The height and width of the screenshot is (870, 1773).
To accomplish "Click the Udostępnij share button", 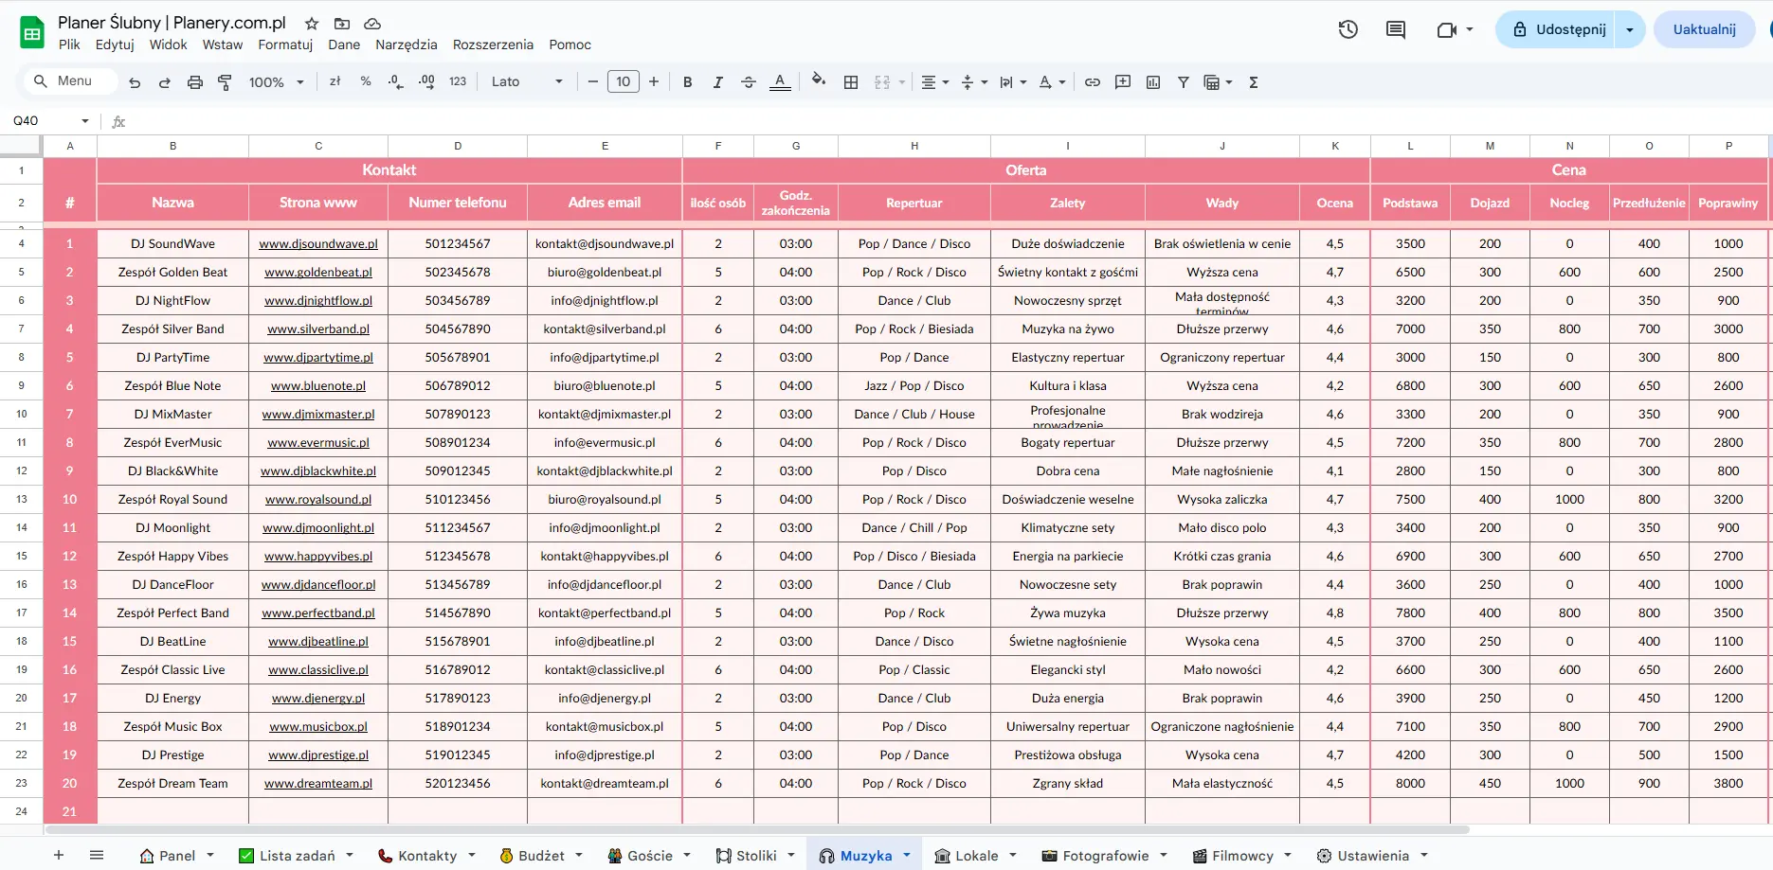I will coord(1558,29).
